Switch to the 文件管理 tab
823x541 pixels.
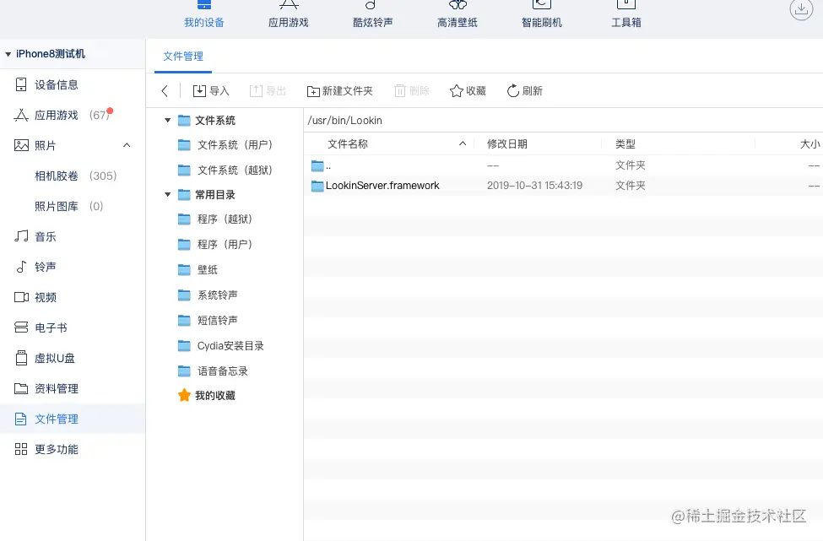(182, 57)
